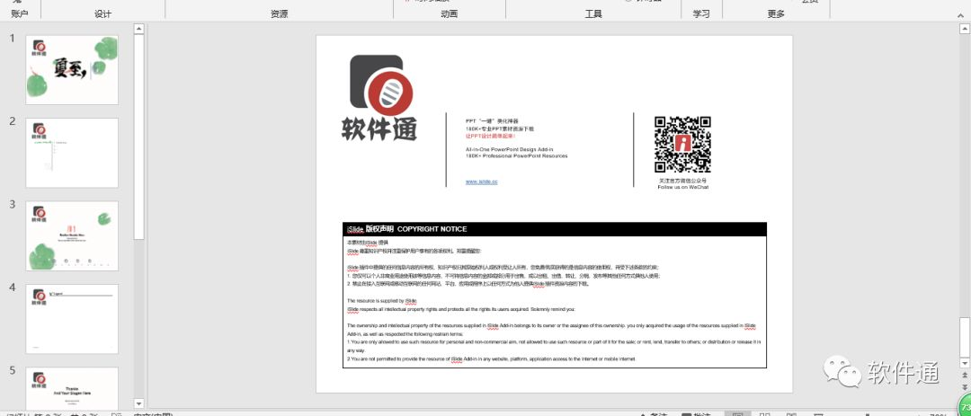Click text 'All-in-One PowerPoint Design Add-in'
971x416 pixels.
pos(509,150)
